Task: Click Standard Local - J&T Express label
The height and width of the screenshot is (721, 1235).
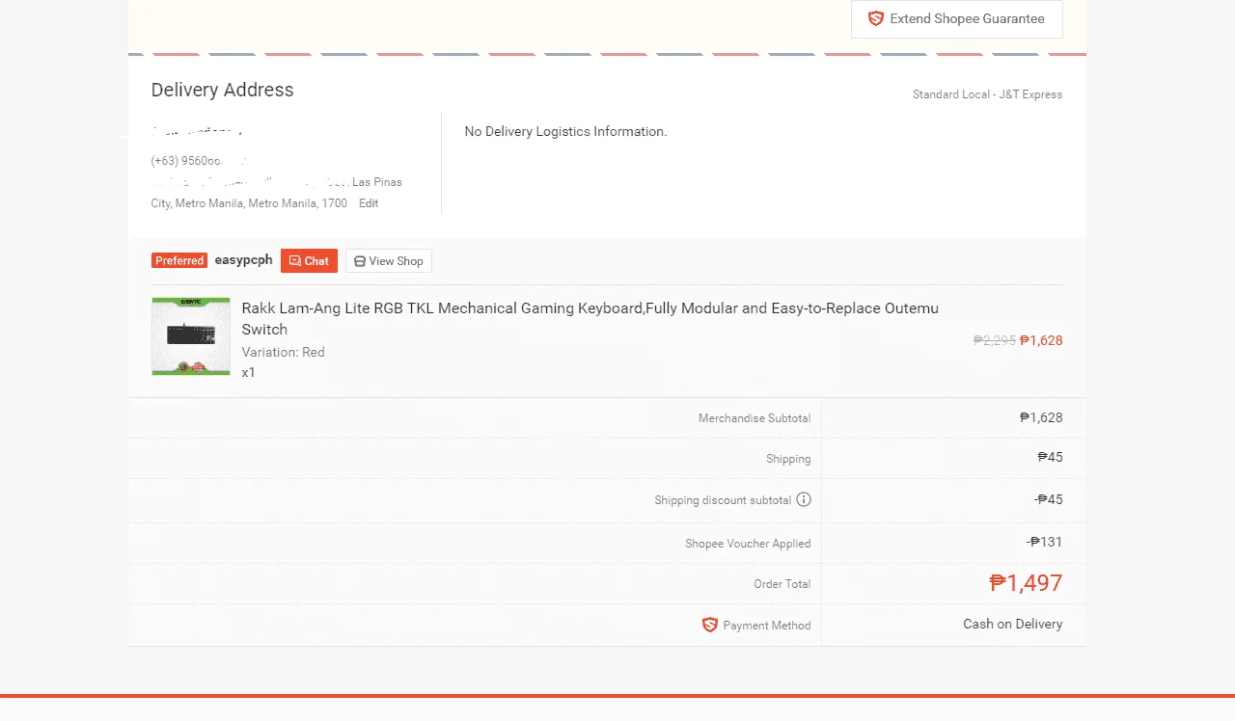Action: tap(988, 94)
